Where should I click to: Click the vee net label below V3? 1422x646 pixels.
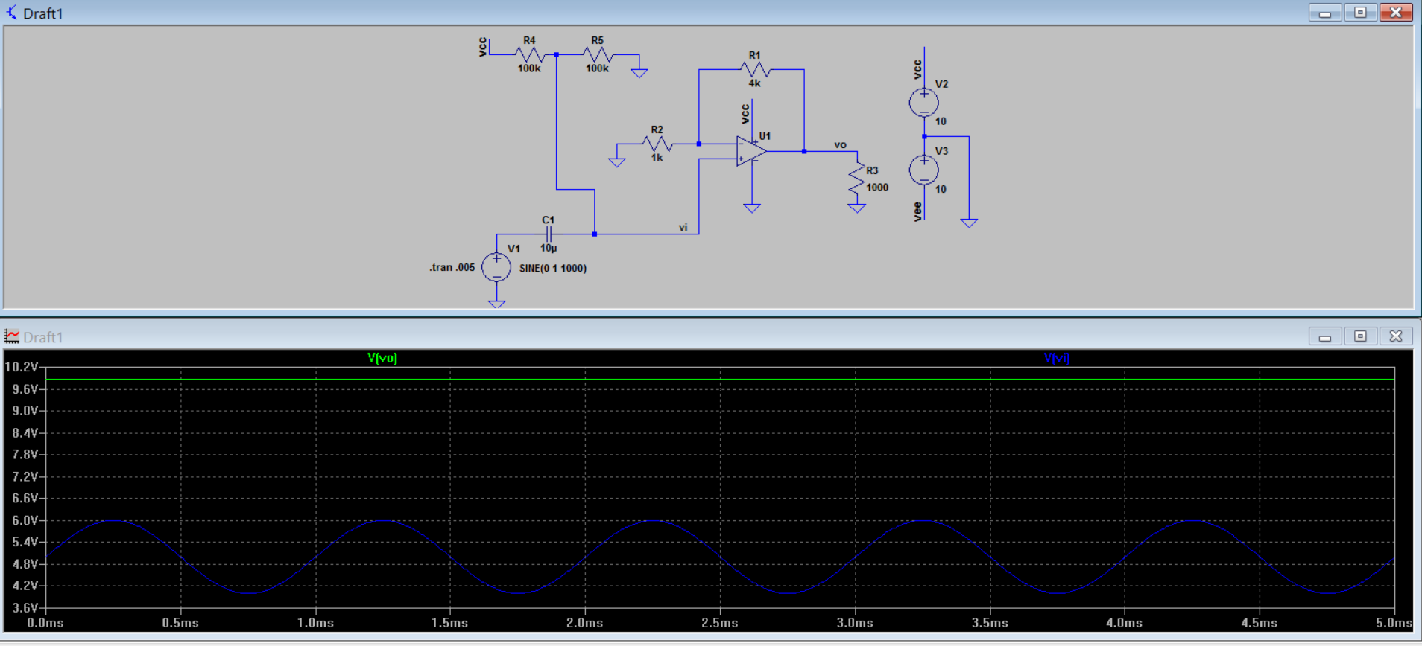917,211
